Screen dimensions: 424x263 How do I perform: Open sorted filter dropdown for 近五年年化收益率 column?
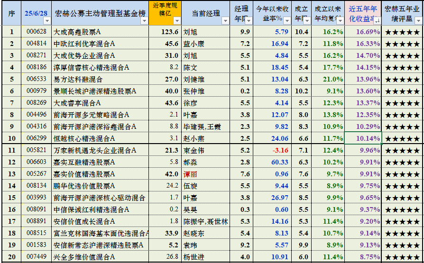(378, 21)
